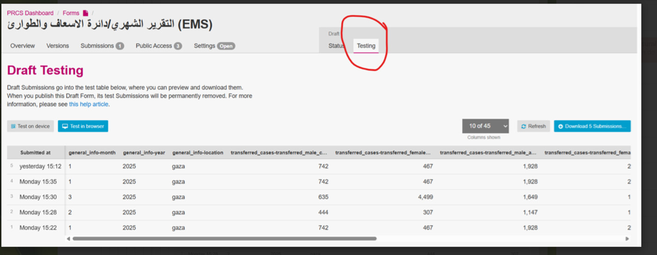
Task: Click the horizontal table scrollbar thumb
Action: tap(224, 239)
